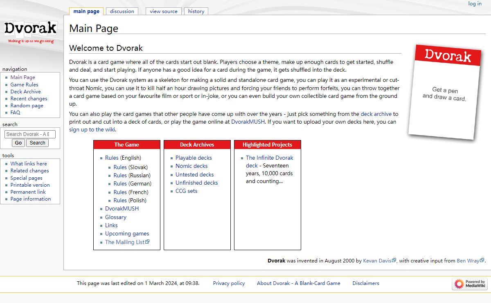The width and height of the screenshot is (491, 303).
Task: Open DvorakMUSH in The Game box
Action: point(122,209)
